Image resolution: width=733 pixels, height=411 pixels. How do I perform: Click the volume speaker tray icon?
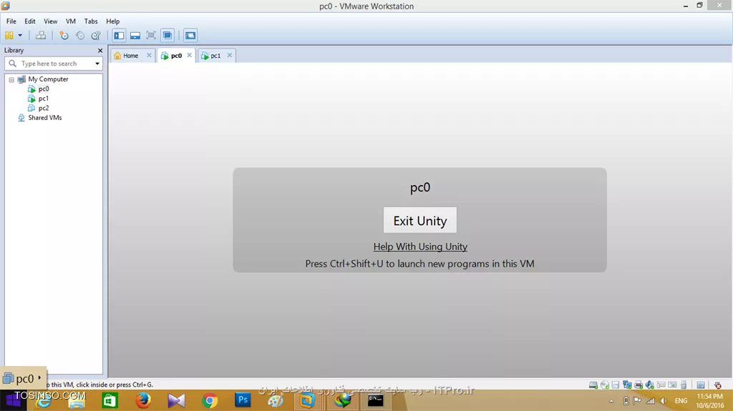click(664, 401)
